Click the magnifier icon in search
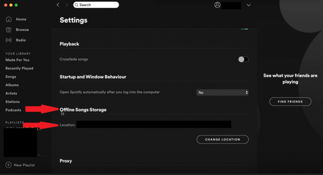The height and width of the screenshot is (175, 323). point(76,5)
